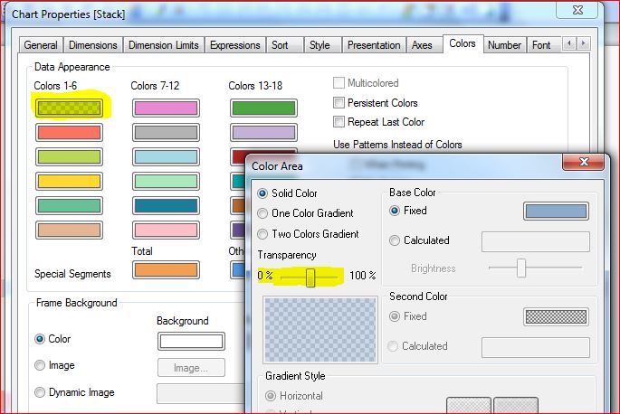Viewport: 620px width, 414px height.
Task: Select Color frame background option
Action: click(x=40, y=339)
